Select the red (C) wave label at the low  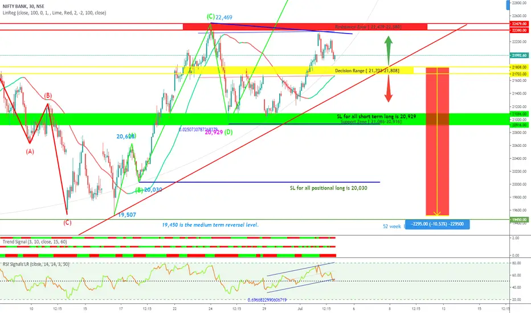click(x=67, y=223)
